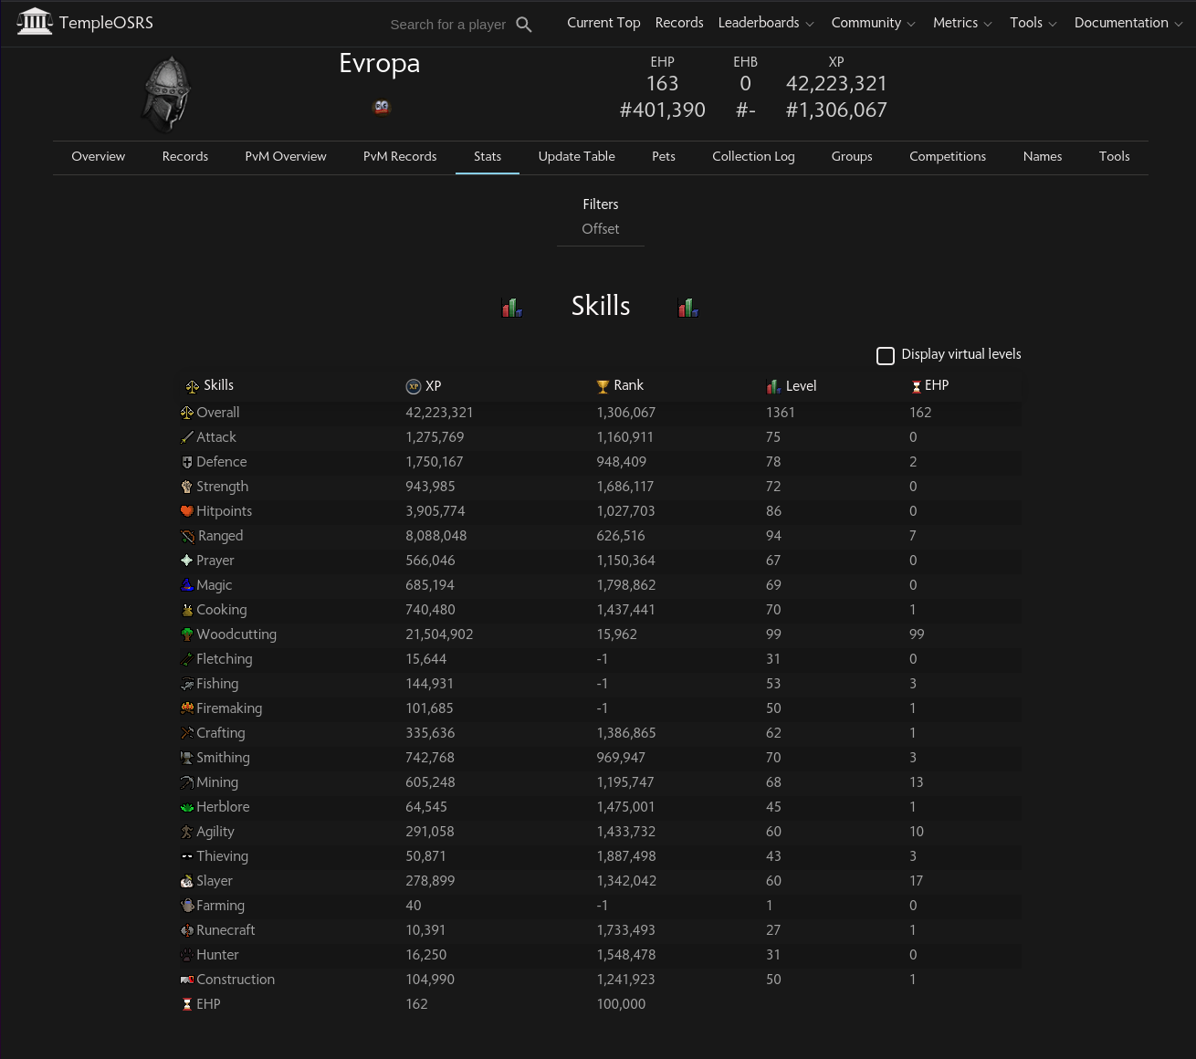Click the Hunter paw icon
The width and height of the screenshot is (1196, 1059).
[187, 955]
